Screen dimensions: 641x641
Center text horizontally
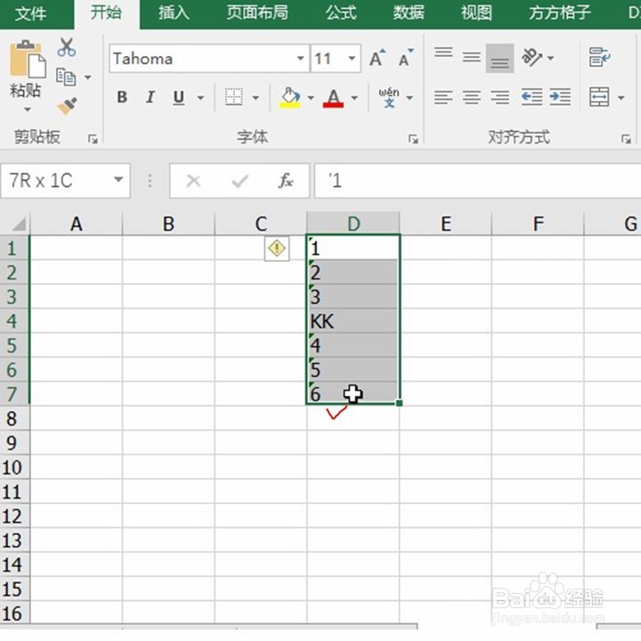(471, 97)
